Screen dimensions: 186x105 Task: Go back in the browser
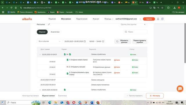3,8
